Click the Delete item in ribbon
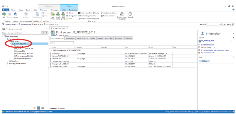The image size is (236, 114). [70, 13]
